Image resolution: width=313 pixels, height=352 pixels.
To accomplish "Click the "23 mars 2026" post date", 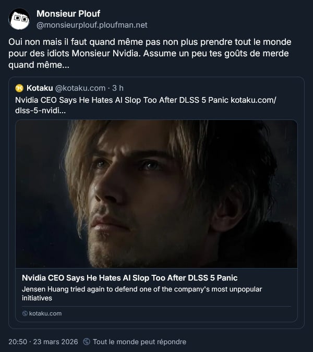I will tap(55, 342).
